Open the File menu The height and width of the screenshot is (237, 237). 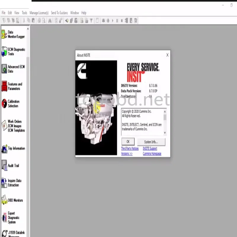click(x=4, y=13)
